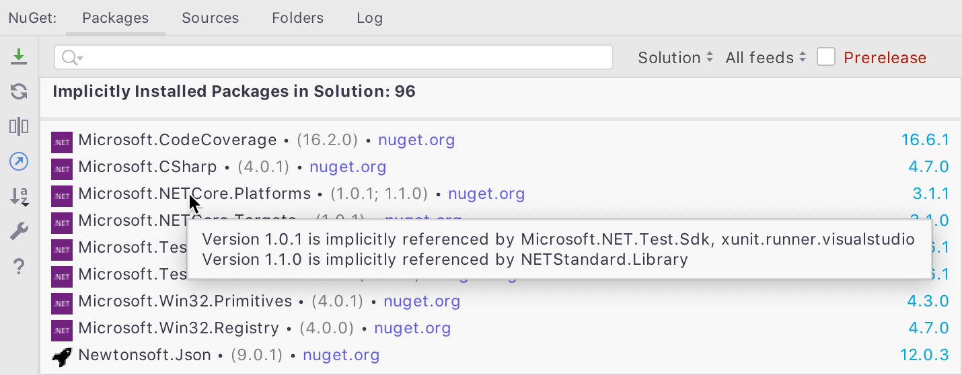
Task: Open the Solution scope dropdown
Action: (x=675, y=58)
